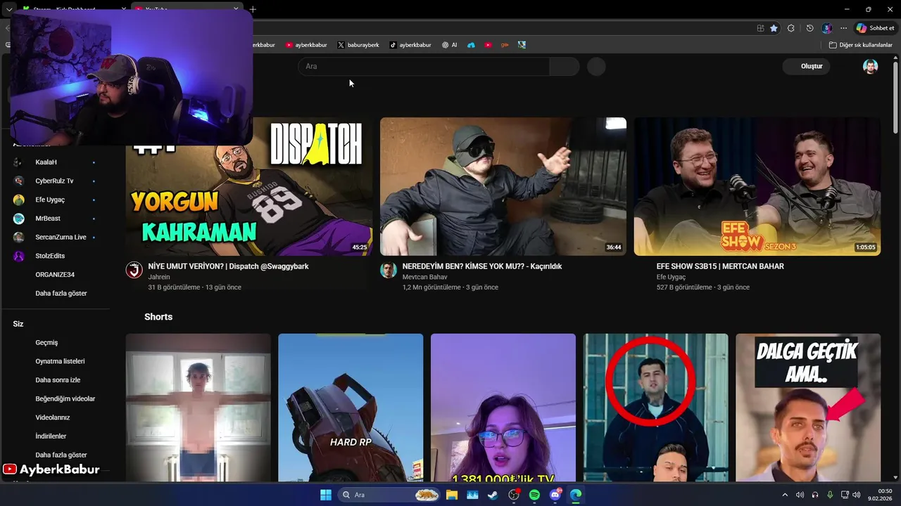Open the CyberRulz Tv subscription
The image size is (901, 506).
point(55,181)
